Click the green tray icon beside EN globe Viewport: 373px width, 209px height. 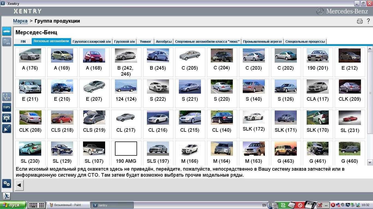point(283,205)
